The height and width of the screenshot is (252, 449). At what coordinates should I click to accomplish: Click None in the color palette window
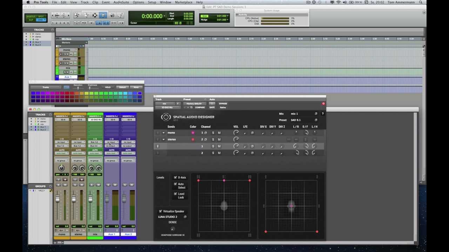[x=136, y=87]
